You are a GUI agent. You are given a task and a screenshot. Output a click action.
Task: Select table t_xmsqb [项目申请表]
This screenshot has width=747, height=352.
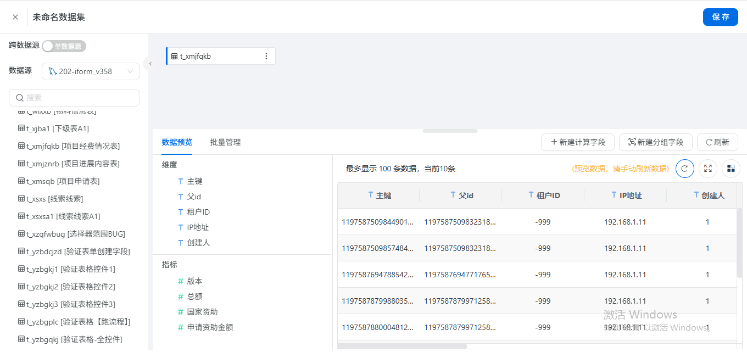[59, 181]
